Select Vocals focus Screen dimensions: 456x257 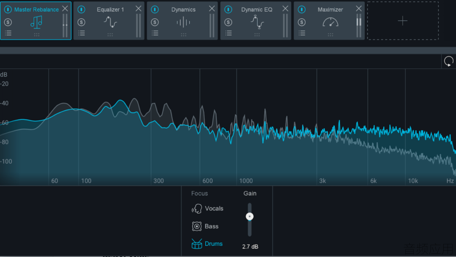pos(207,208)
